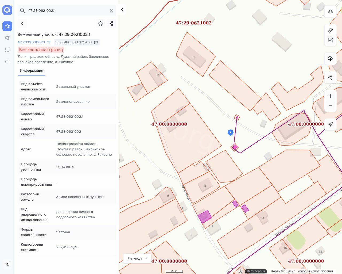342x274 pixels.
Task: Open the map layers panel
Action: pyautogui.click(x=331, y=12)
